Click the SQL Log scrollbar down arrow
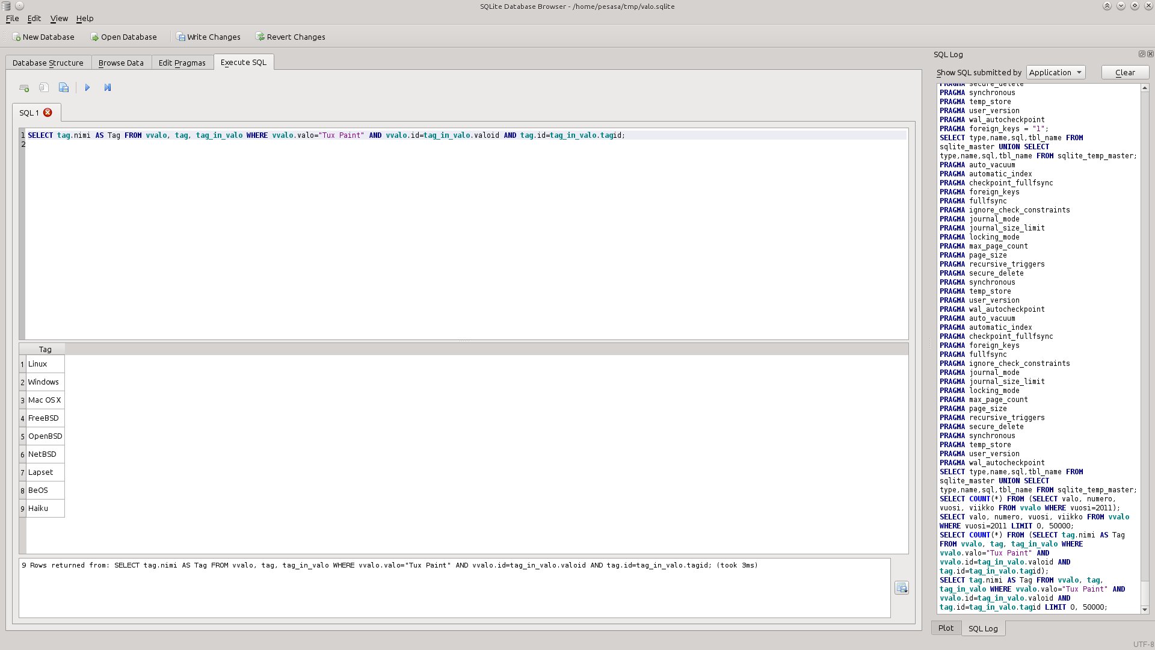The image size is (1155, 650). [x=1145, y=610]
